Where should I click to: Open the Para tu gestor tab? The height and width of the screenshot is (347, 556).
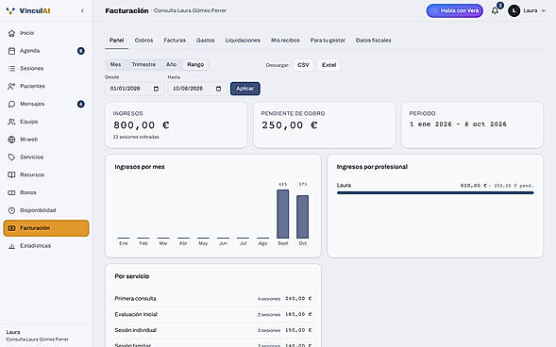pos(328,41)
